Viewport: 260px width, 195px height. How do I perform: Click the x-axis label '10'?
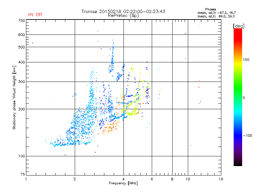point(188,179)
